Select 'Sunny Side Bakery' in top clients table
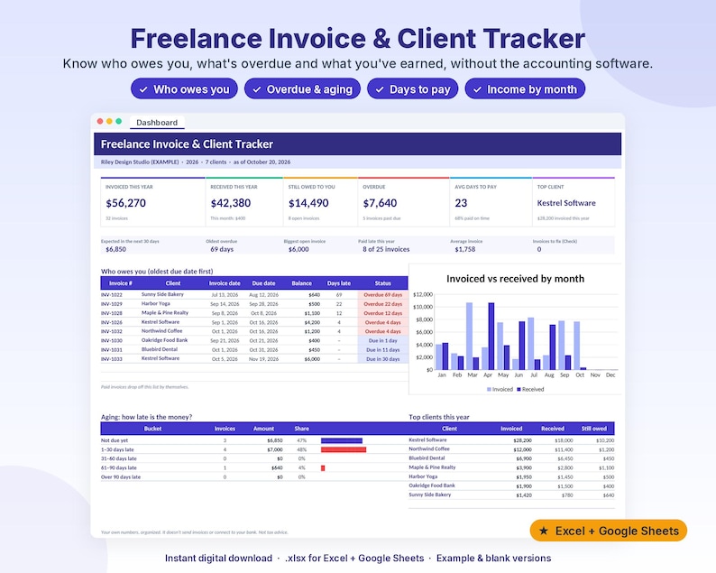This screenshot has height=573, width=716. (x=430, y=494)
